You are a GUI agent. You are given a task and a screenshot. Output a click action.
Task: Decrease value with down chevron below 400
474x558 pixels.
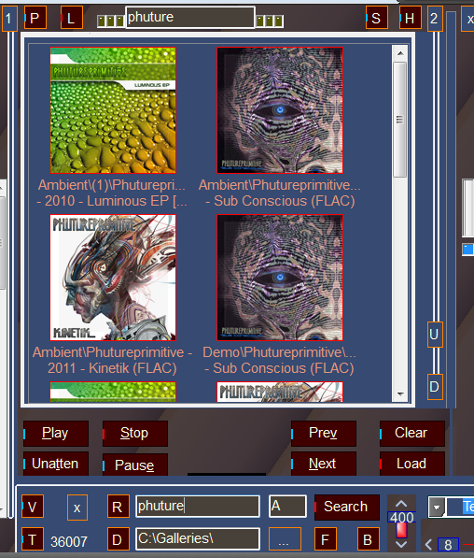401,544
